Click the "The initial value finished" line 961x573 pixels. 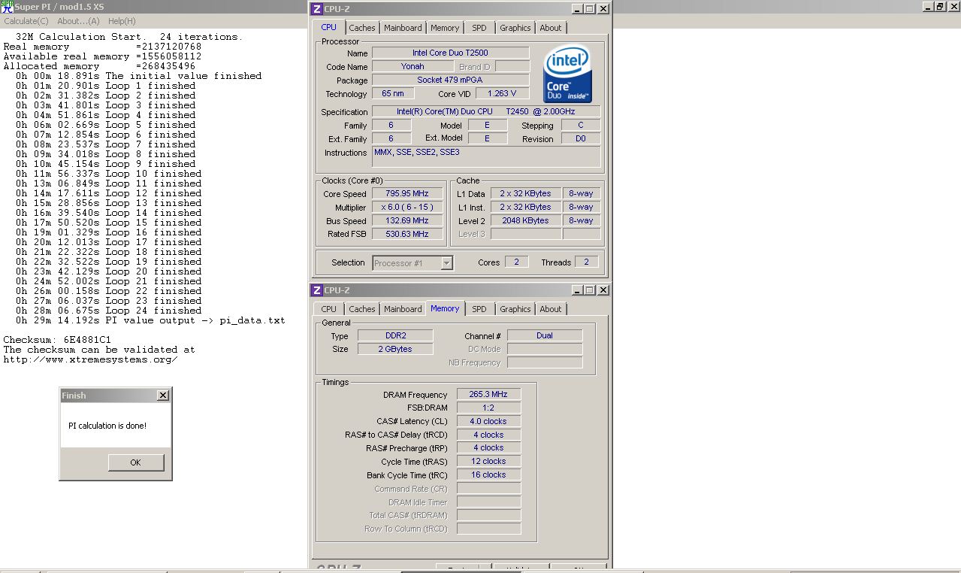138,76
